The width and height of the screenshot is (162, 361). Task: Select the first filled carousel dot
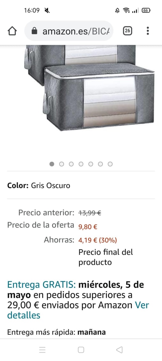click(x=52, y=164)
